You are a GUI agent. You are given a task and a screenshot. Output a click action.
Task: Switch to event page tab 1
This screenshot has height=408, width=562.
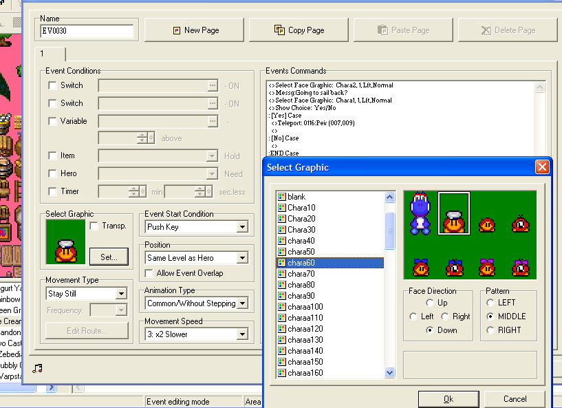tap(43, 54)
